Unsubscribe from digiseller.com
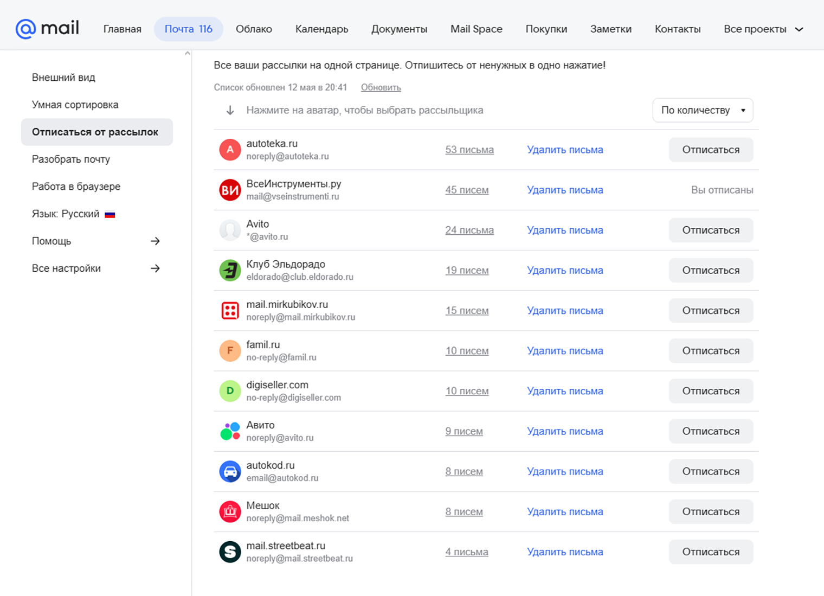Viewport: 824px width, 596px height. [x=711, y=391]
